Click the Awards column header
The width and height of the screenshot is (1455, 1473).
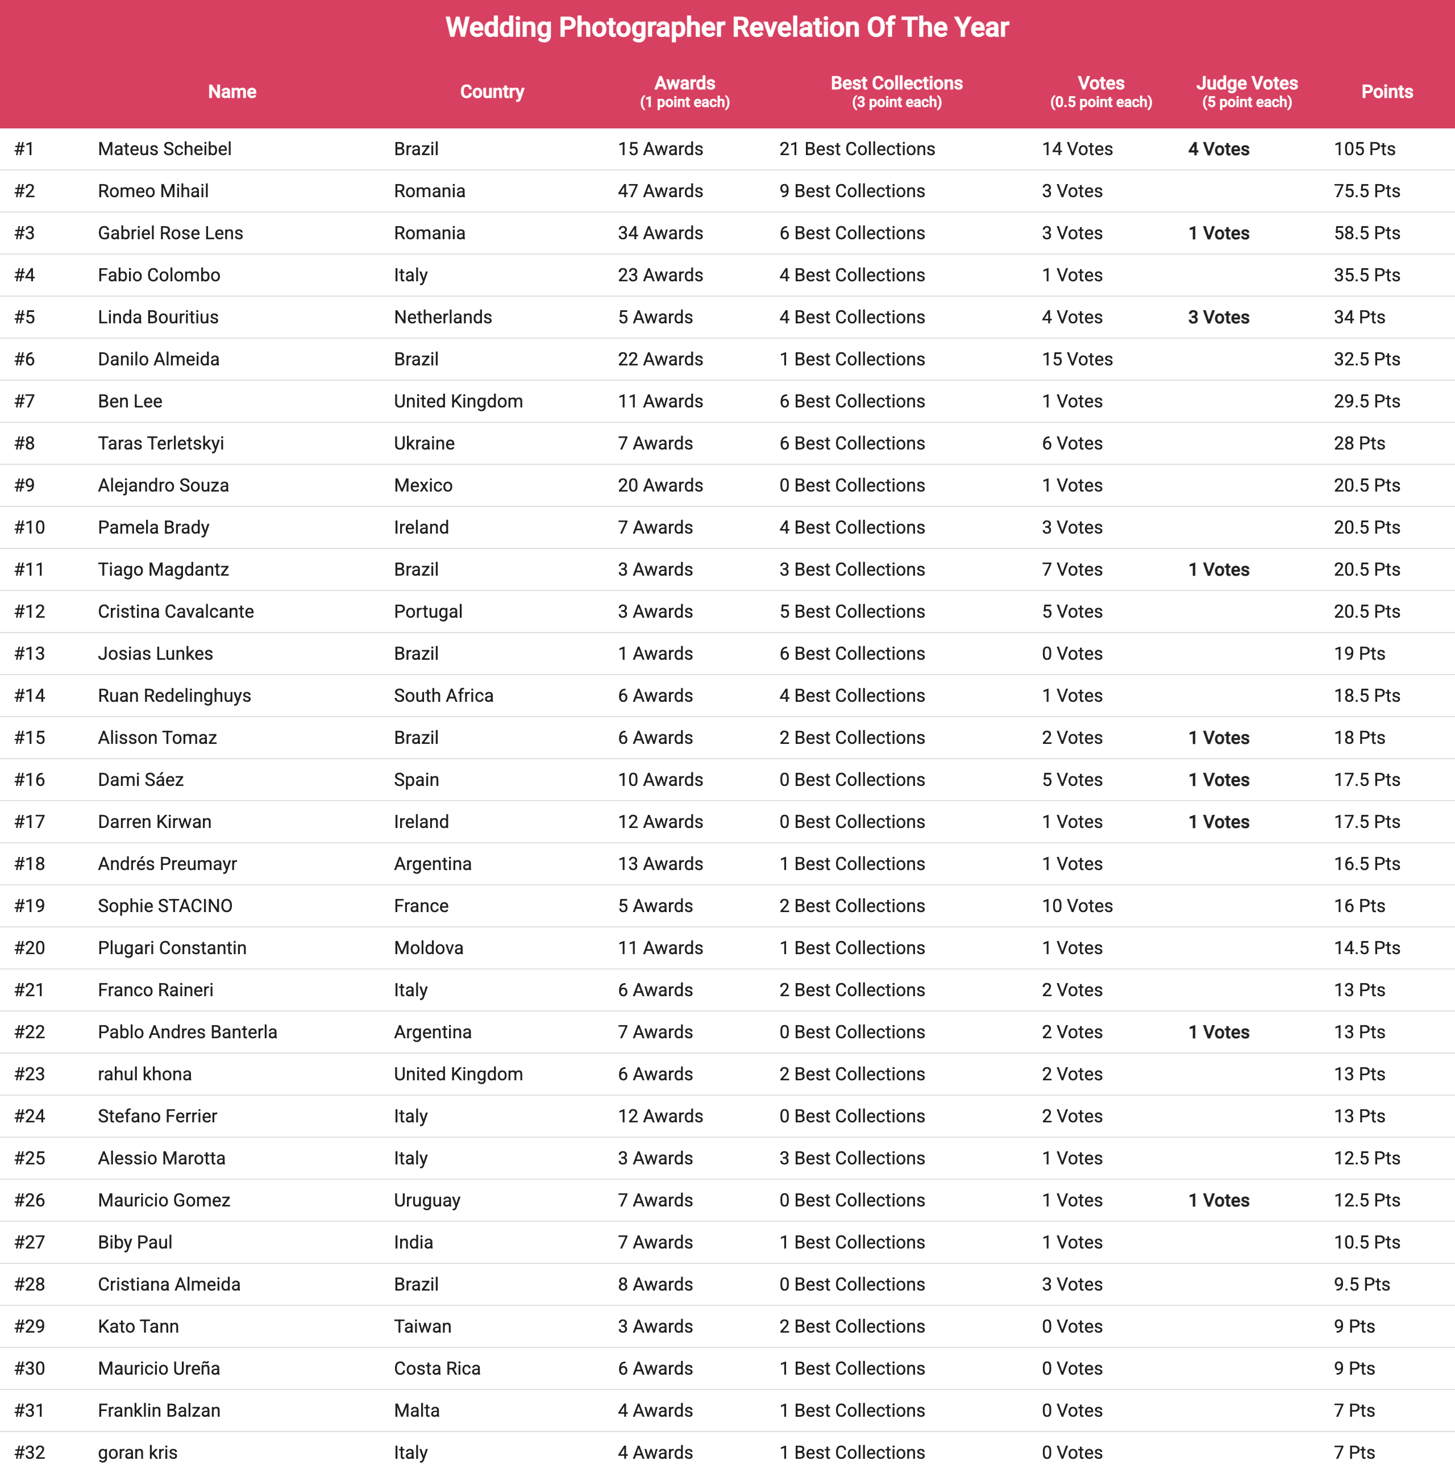(684, 91)
